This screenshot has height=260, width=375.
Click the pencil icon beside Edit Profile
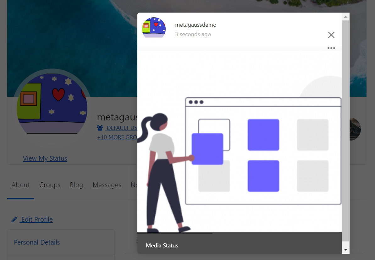[14, 219]
